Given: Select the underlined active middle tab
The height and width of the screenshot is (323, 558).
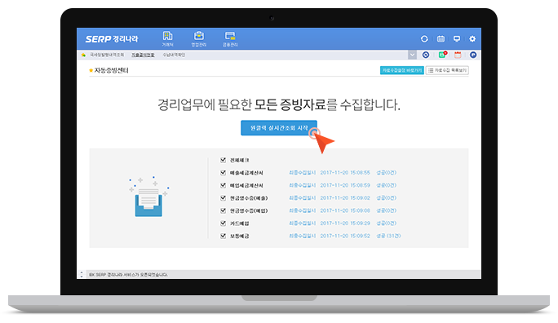Looking at the screenshot, I should 143,55.
